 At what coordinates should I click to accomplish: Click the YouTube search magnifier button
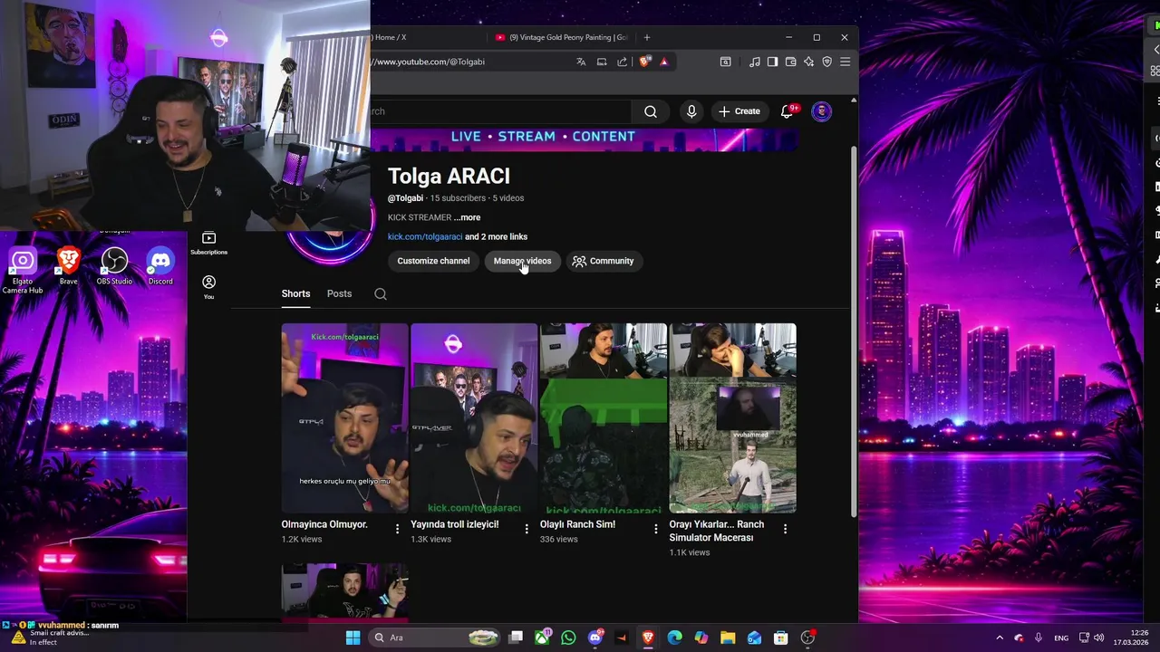coord(651,111)
